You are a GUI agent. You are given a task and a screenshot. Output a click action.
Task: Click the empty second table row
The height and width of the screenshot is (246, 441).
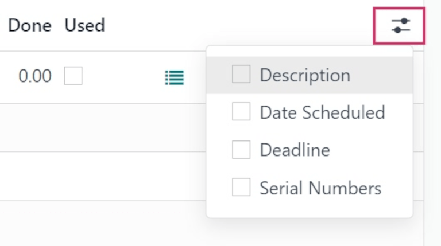coord(98,127)
